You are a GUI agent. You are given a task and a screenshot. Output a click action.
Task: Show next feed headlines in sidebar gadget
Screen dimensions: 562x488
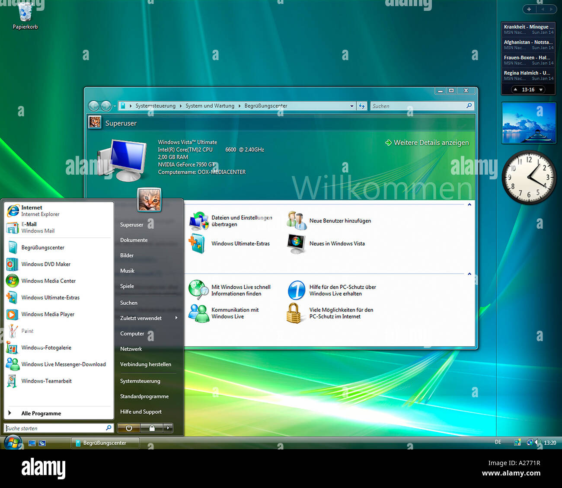(x=541, y=89)
